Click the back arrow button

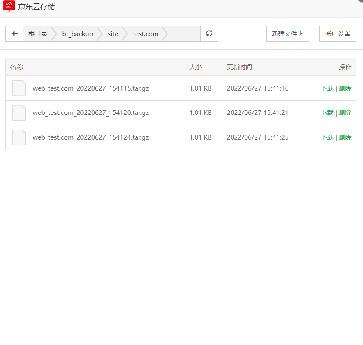[x=14, y=34]
